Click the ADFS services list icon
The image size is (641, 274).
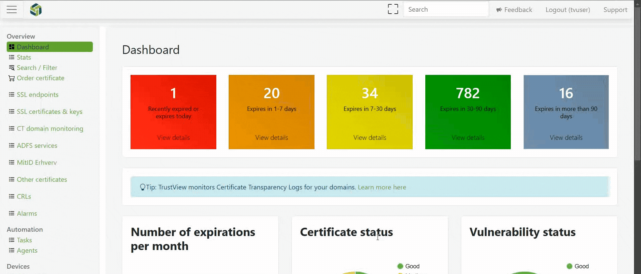click(x=12, y=145)
